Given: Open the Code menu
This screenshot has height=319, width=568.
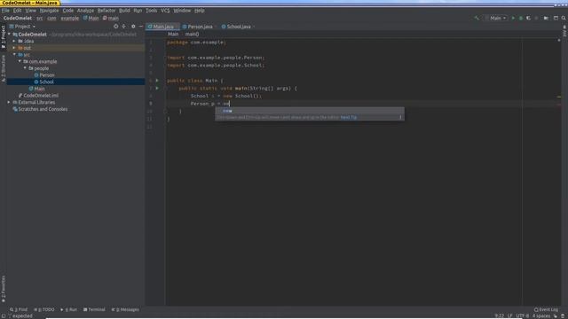Looking at the screenshot, I should tap(67, 11).
